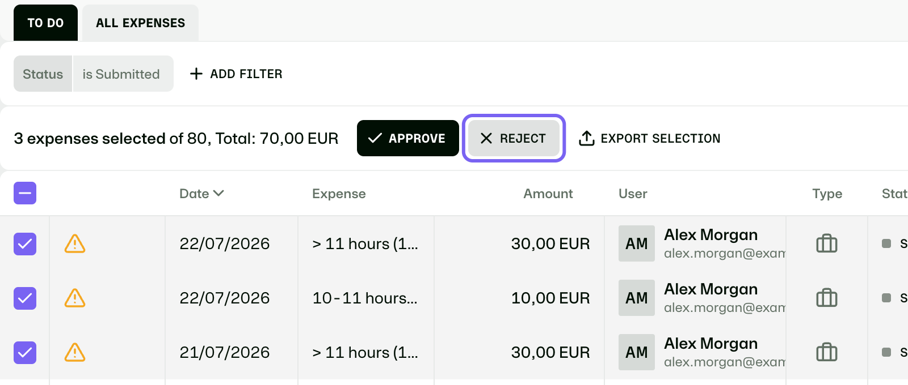Sort by the Date column

click(201, 194)
